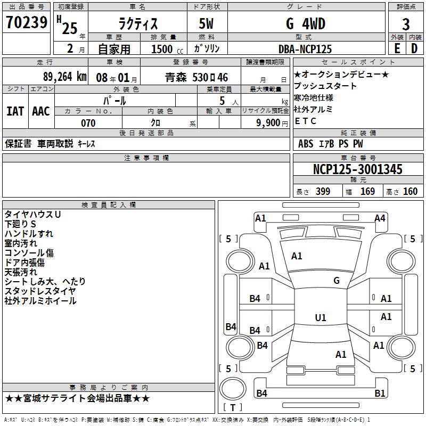Click chassis number "NCP125-3001345"
Image resolution: width=426 pixels, height=426 pixels.
(357, 169)
